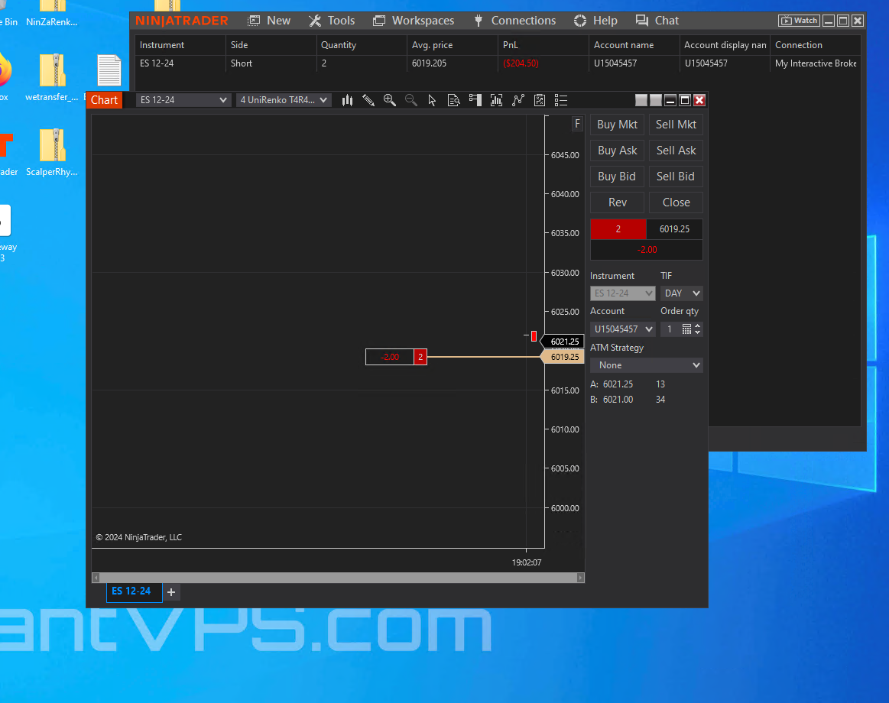
Task: Open the New menu
Action: pyautogui.click(x=269, y=21)
